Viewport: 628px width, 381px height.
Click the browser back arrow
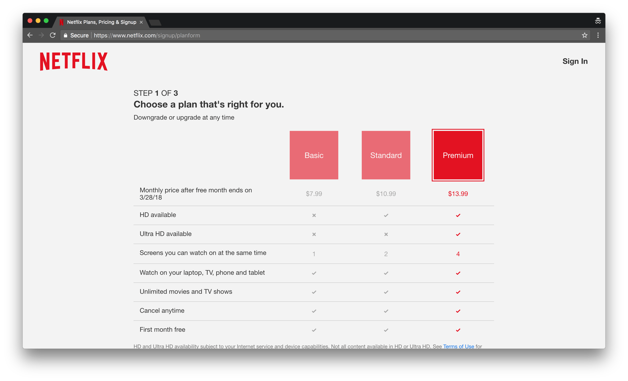tap(30, 35)
